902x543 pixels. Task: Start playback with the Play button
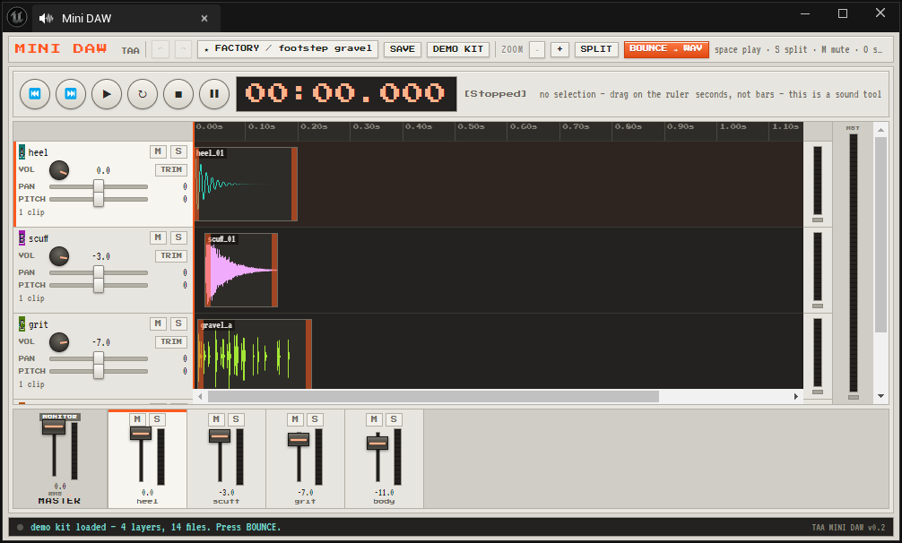tap(107, 94)
